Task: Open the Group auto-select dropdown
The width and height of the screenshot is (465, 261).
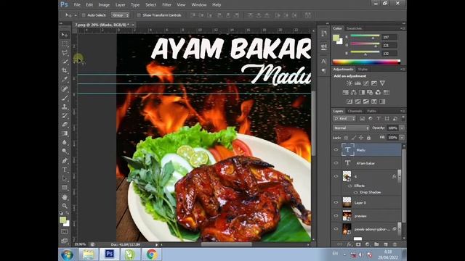Action: [120, 15]
